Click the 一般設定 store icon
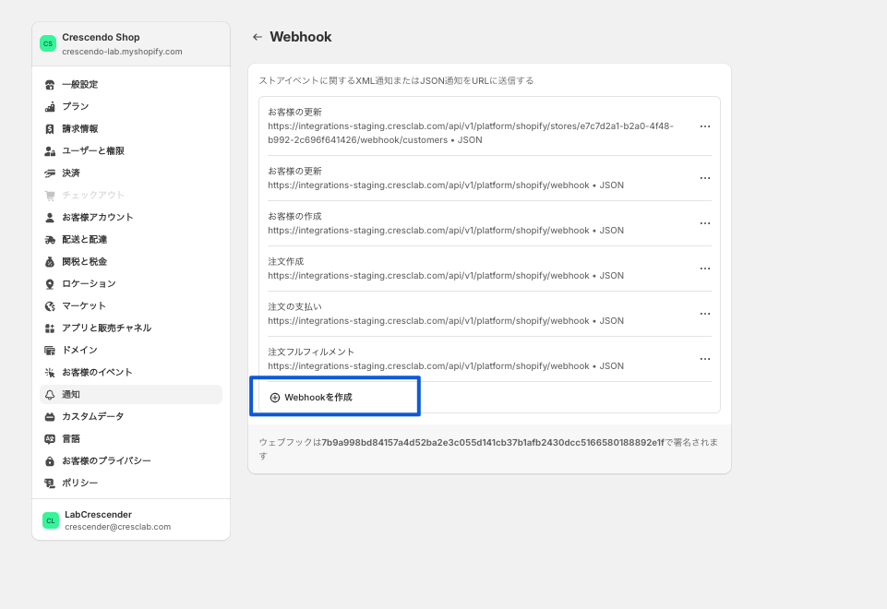The width and height of the screenshot is (887, 609). point(50,85)
